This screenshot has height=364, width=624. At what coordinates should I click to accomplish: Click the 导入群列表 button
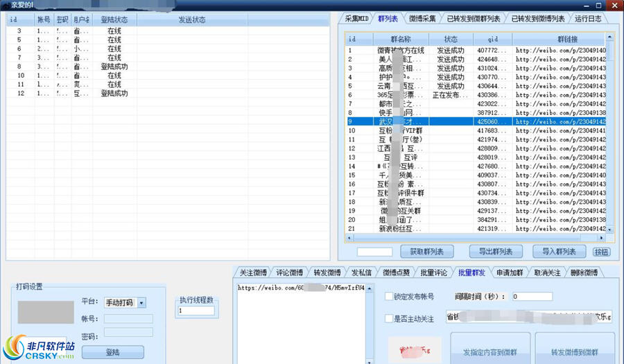[559, 252]
